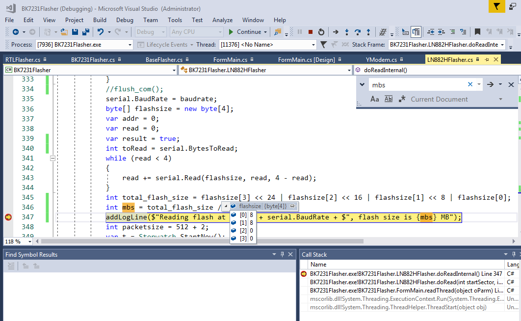Toggle the breakpoint on line 347

[8, 217]
